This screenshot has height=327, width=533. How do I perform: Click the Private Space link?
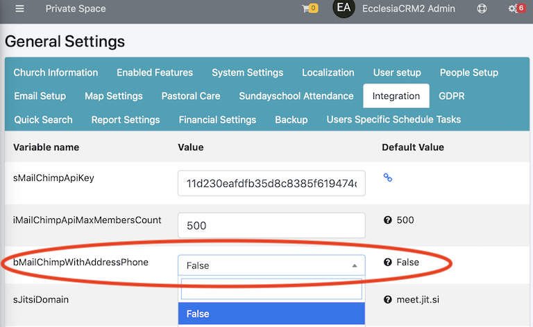76,8
